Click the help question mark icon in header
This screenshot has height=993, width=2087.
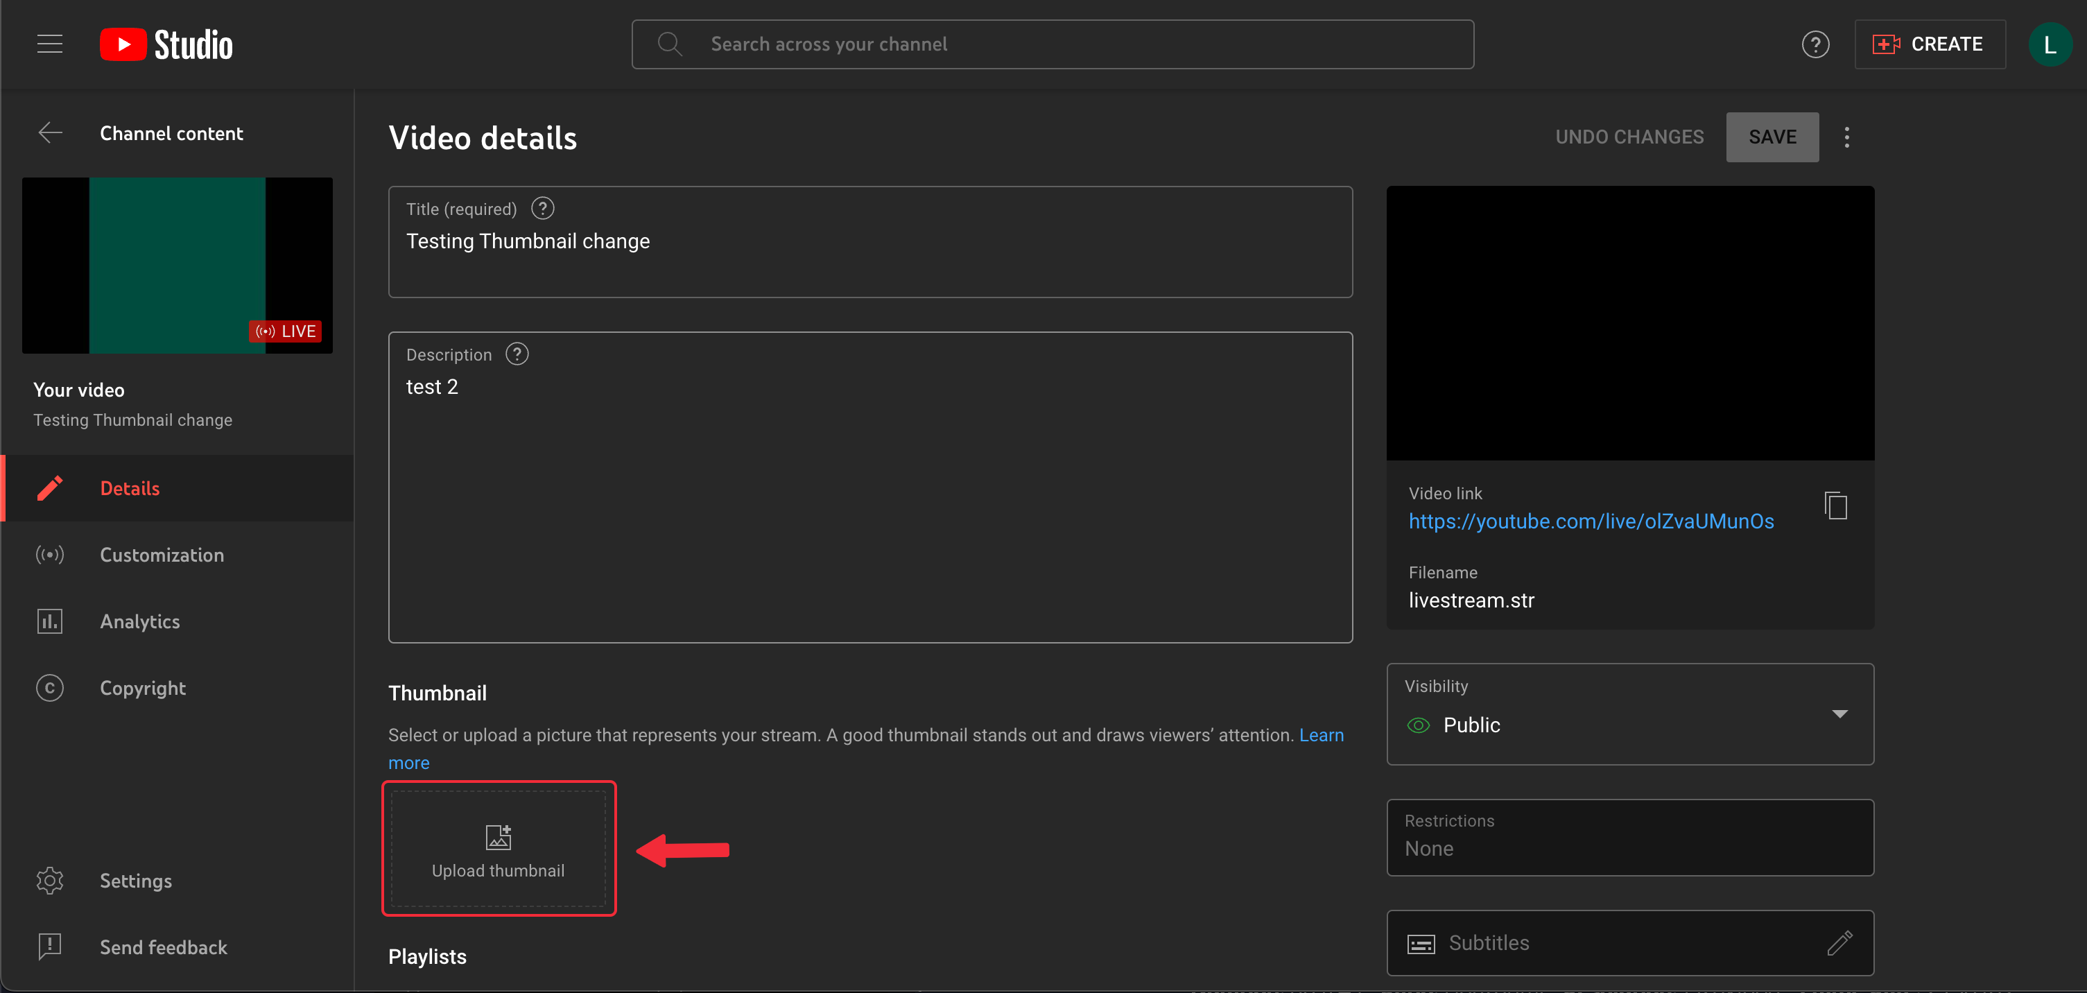click(x=1815, y=44)
